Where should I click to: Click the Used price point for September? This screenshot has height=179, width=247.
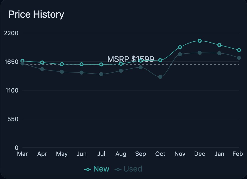click(x=140, y=67)
